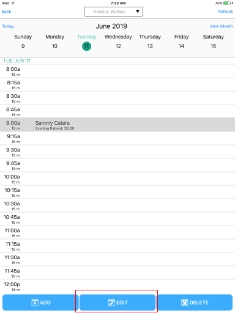The image size is (235, 313).
Task: Select Sammy Catera's 9:00a appointment
Action: (x=117, y=125)
